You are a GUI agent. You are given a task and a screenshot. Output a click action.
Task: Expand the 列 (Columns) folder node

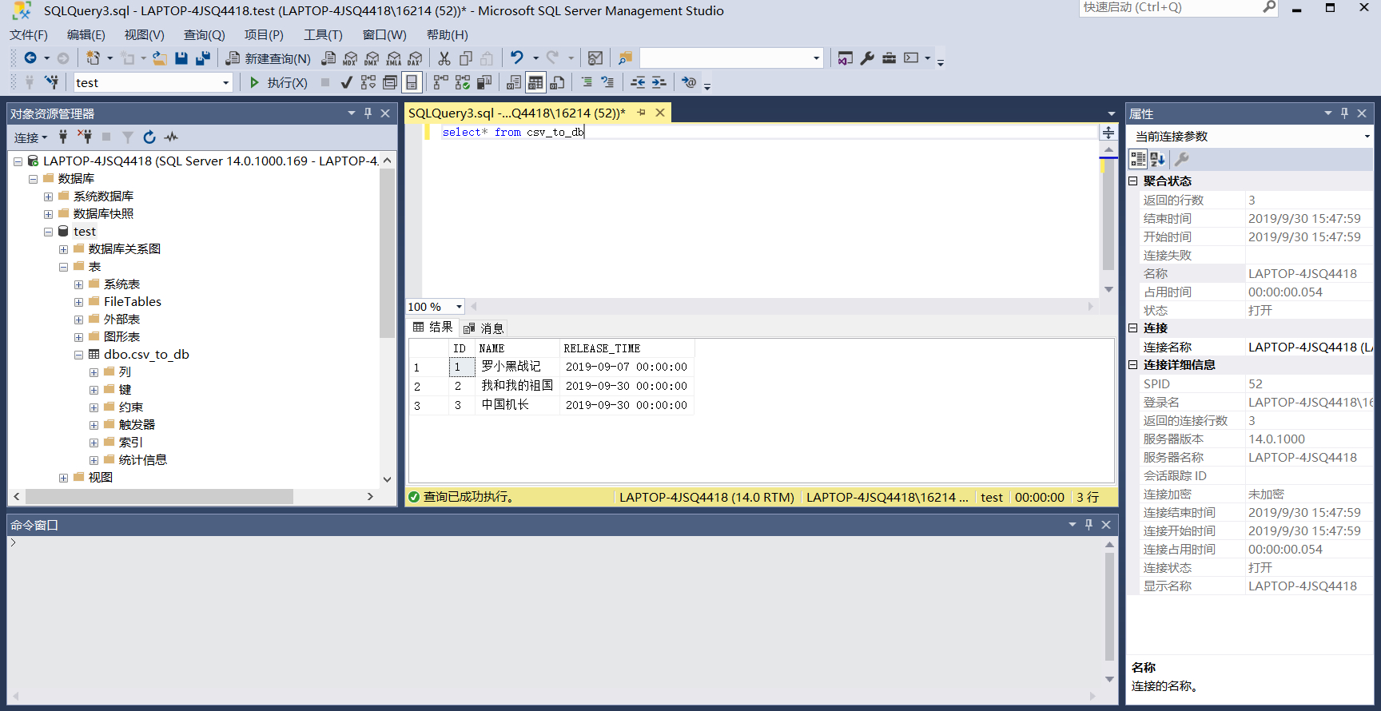click(94, 372)
